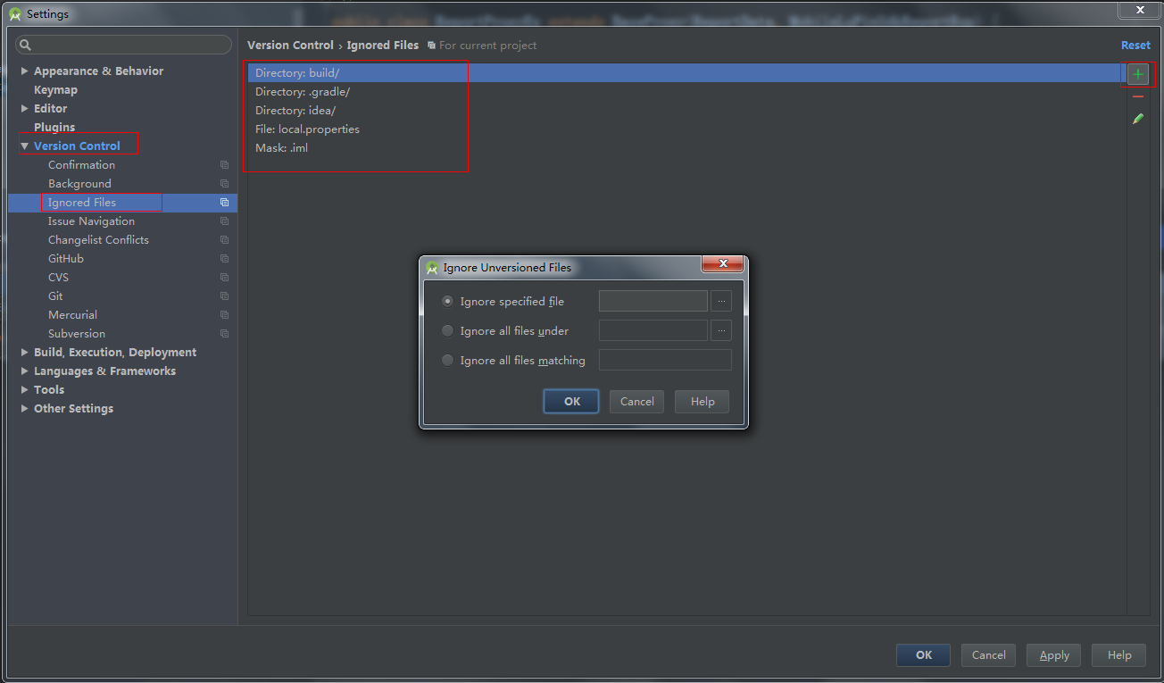This screenshot has width=1164, height=683.
Task: Click Cancel at bottom of Settings window
Action: (989, 655)
